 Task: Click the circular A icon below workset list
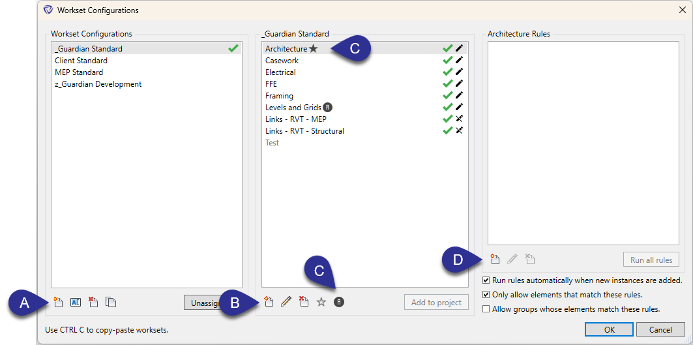(x=339, y=302)
